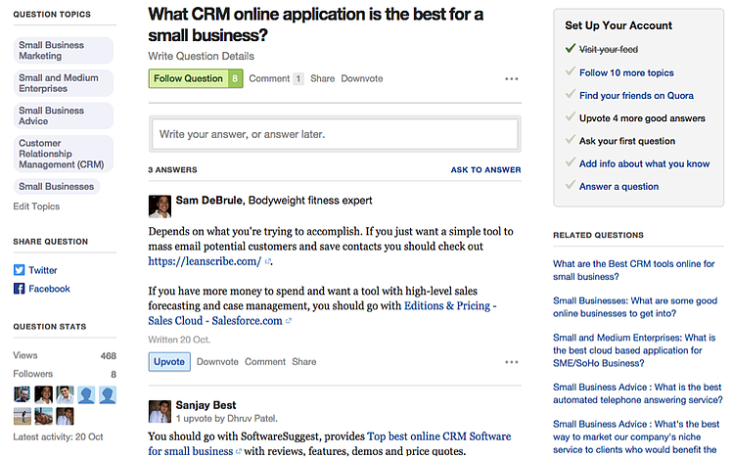
Task: Select Small Business Advice topic tag
Action: [x=64, y=115]
